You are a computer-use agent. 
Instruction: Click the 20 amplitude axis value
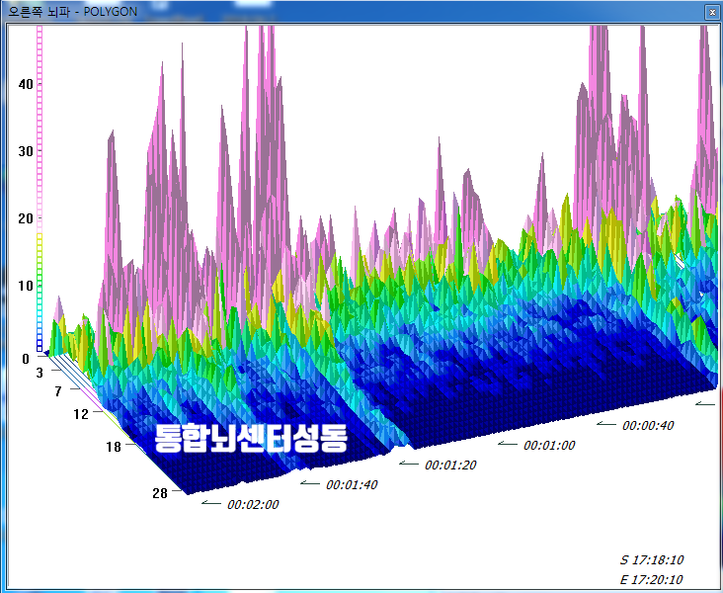point(26,217)
